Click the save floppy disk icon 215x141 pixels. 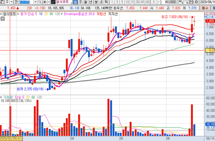191,2
